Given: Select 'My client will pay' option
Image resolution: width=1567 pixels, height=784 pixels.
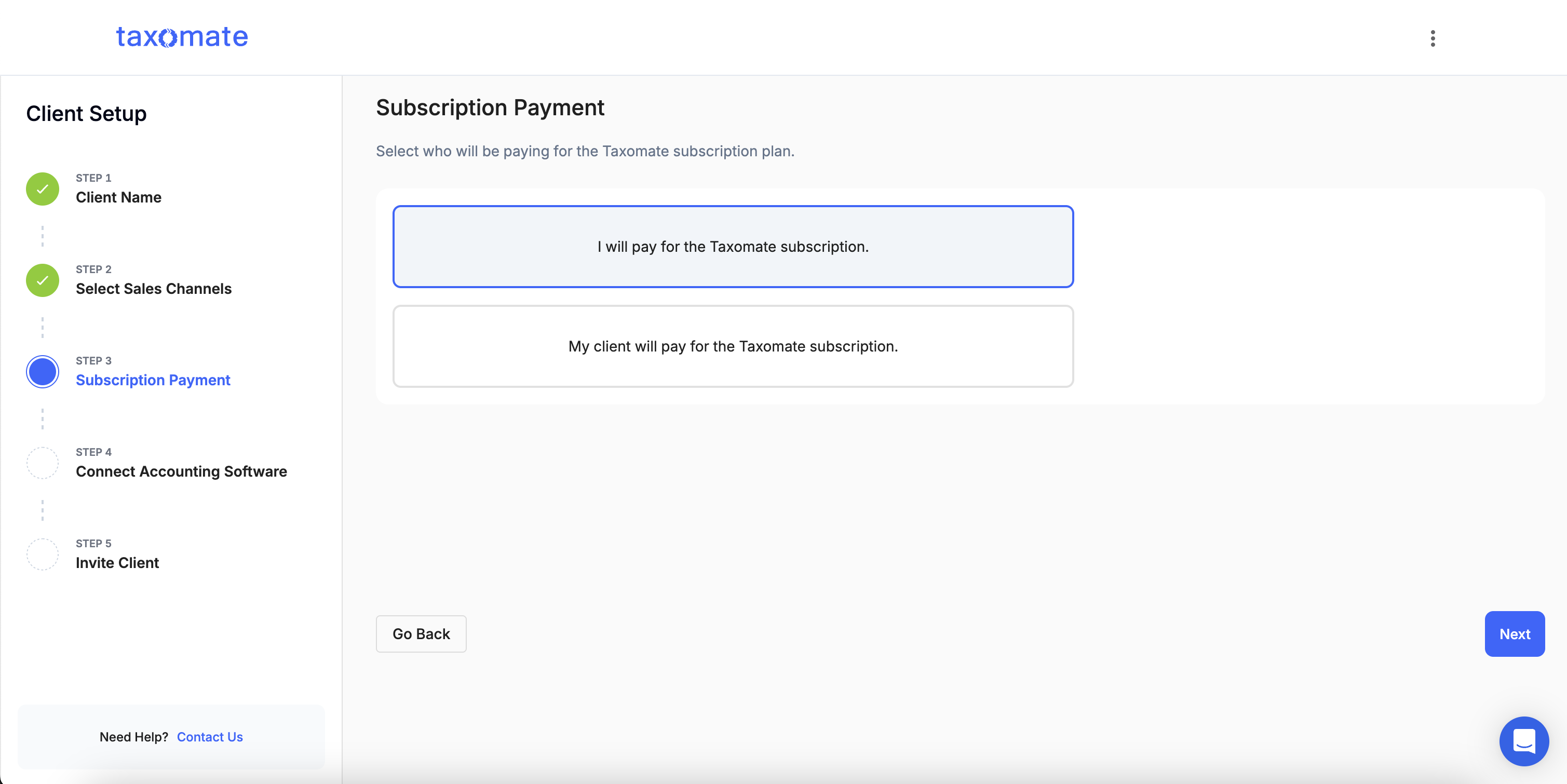Looking at the screenshot, I should [733, 346].
